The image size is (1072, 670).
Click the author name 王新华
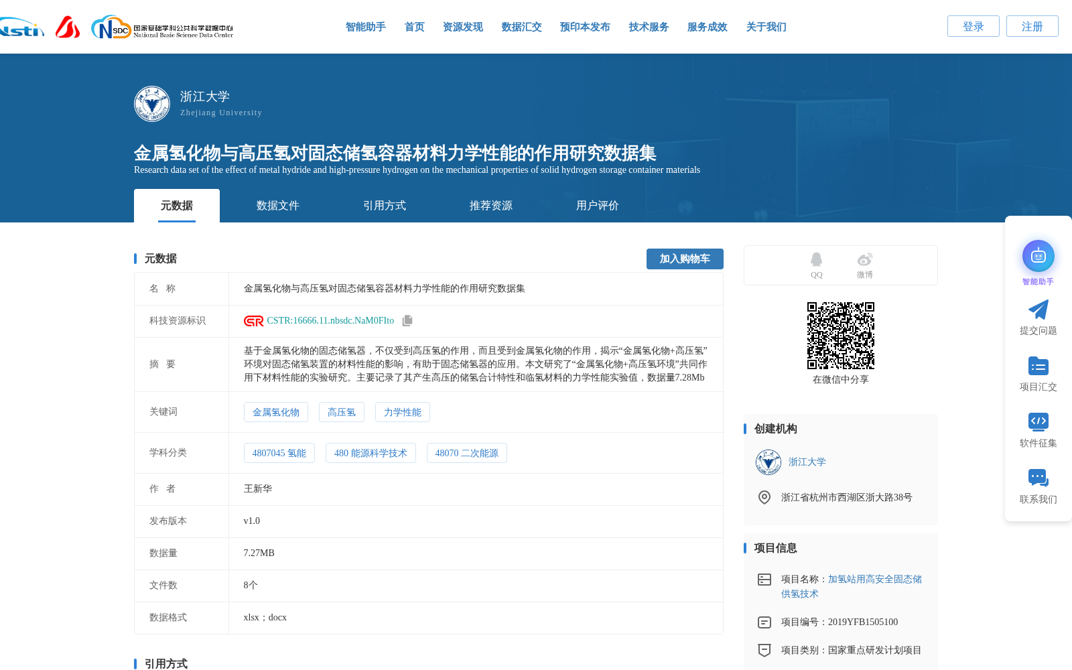pos(258,489)
